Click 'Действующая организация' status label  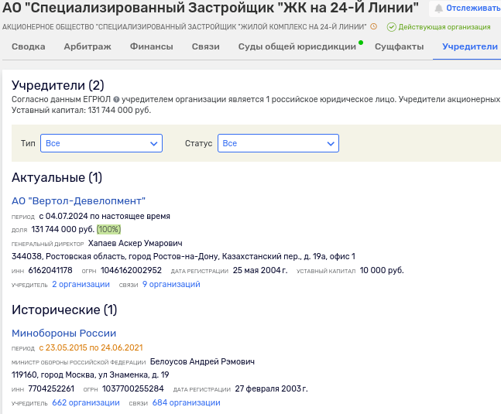[x=444, y=27]
